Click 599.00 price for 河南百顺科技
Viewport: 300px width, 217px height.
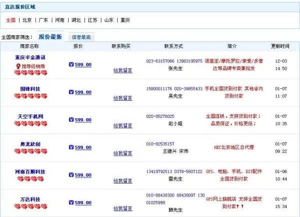(83, 175)
